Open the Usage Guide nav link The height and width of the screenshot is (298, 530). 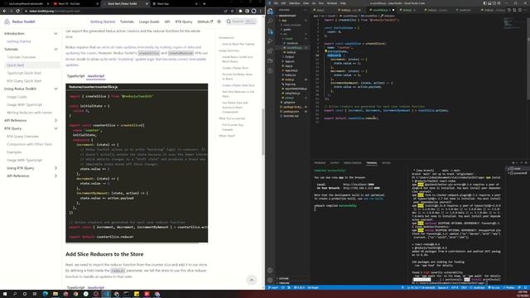(x=149, y=22)
